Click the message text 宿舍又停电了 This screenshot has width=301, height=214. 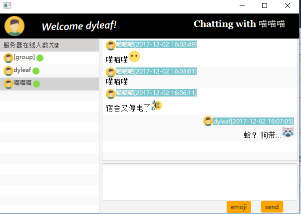pos(128,108)
